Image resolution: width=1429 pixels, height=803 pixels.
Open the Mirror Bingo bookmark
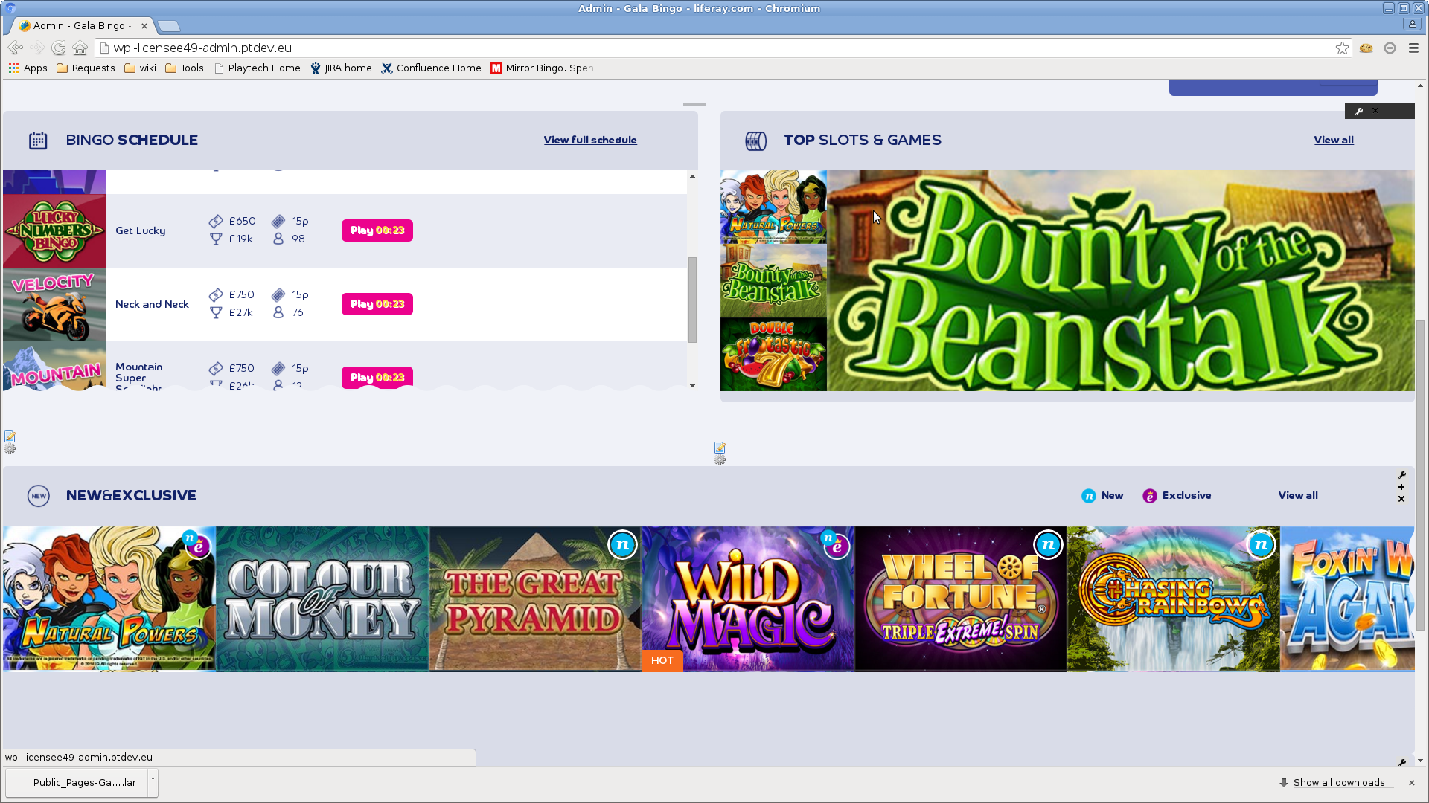tap(542, 68)
